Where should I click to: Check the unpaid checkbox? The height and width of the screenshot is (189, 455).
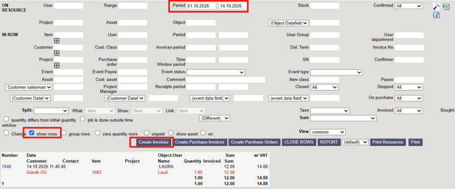147,133
